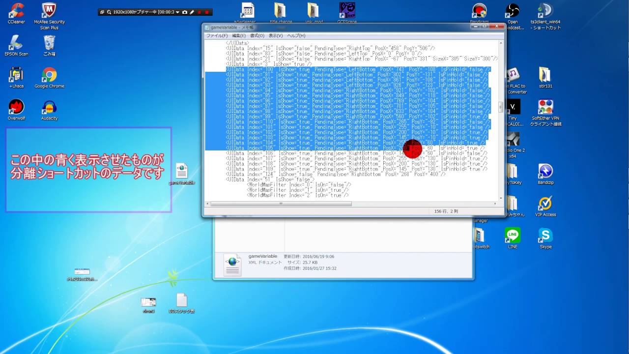Viewport: 629px width, 354px height.
Task: Open VIP Access desktop icon
Action: click(545, 206)
